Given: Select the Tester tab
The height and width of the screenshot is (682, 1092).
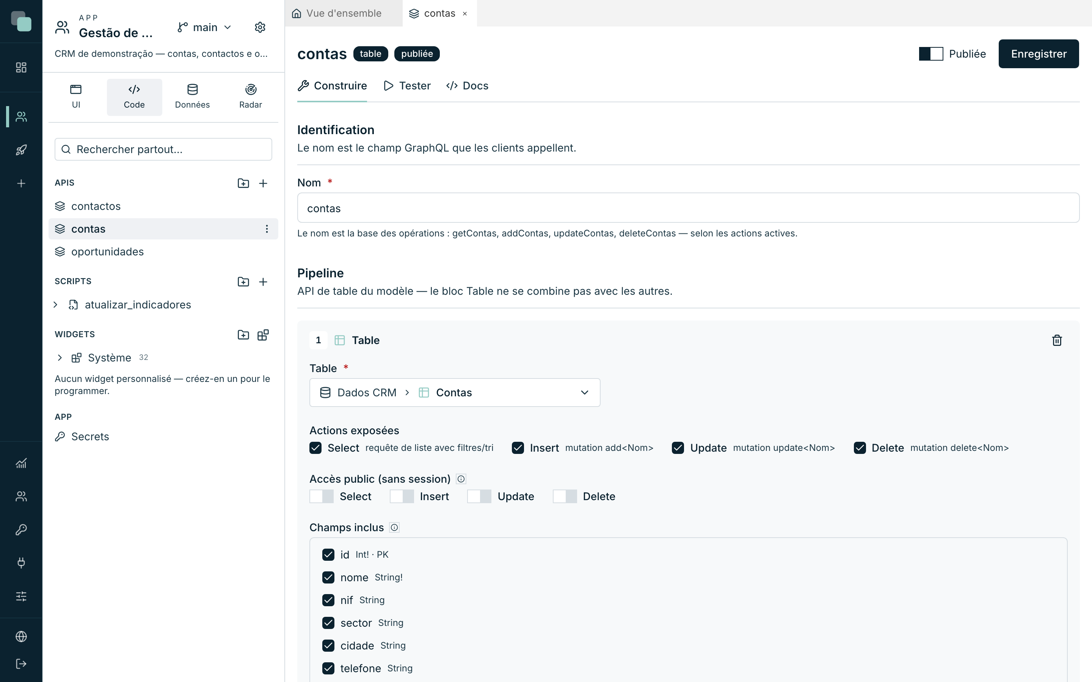Looking at the screenshot, I should pos(407,86).
